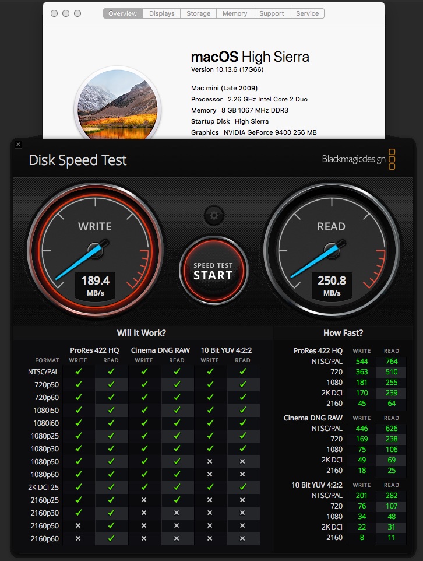The height and width of the screenshot is (561, 423).
Task: Click the WRITE speed gauge
Action: 96,250
